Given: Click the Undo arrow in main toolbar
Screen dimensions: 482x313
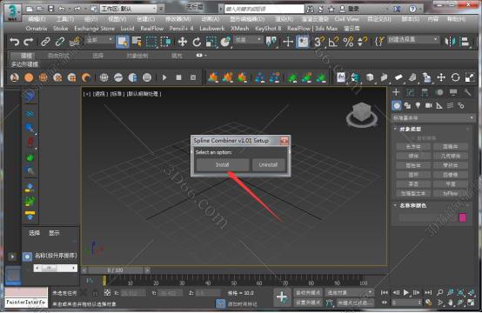Looking at the screenshot, I should click(15, 42).
